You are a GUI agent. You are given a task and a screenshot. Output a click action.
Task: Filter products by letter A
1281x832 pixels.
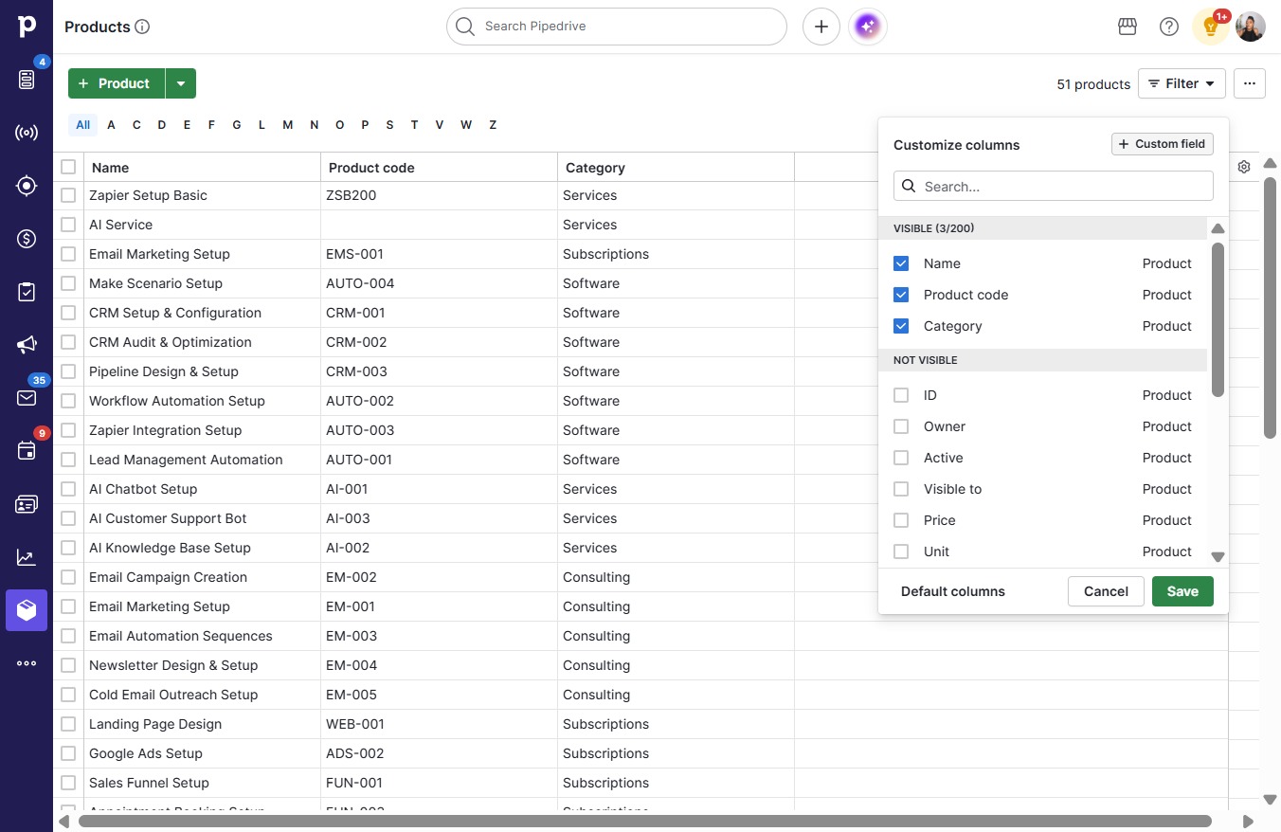click(x=111, y=125)
